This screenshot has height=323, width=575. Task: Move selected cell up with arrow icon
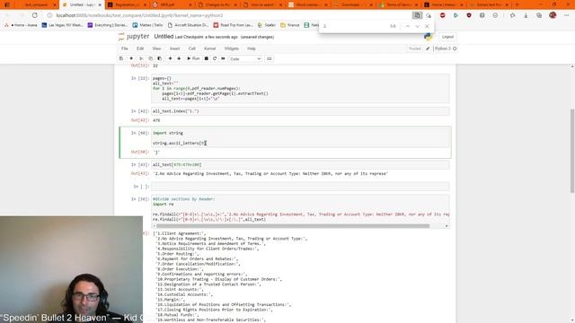click(170, 58)
